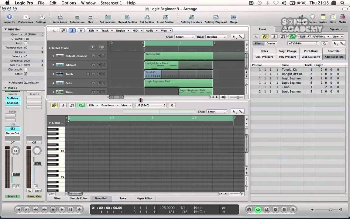
Task: Click the Stabs 2 pan knob
Action: (15, 151)
